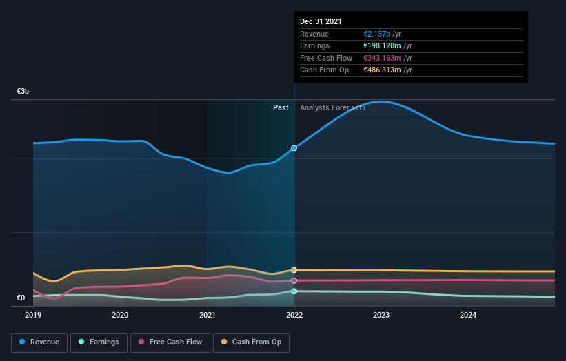Click the pink Free Cash Flow data point
This screenshot has width=566, height=361.
(294, 280)
